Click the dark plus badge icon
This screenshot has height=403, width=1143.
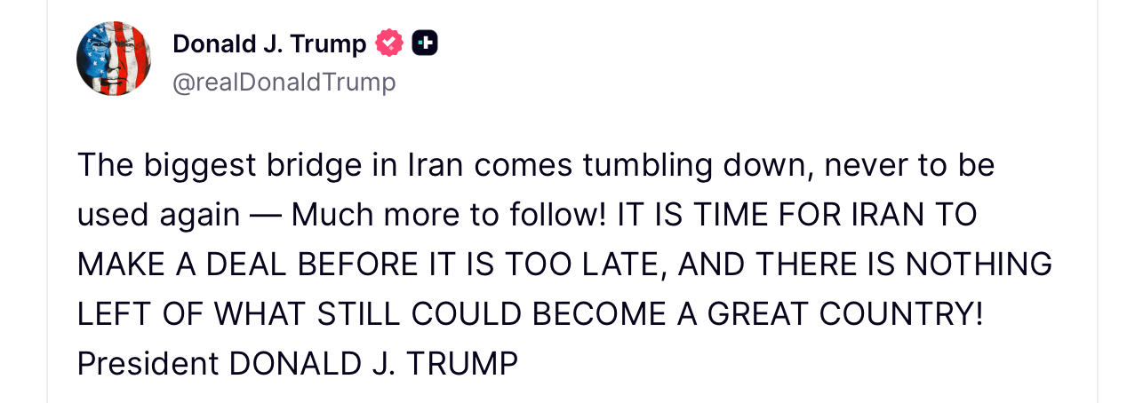coord(425,43)
